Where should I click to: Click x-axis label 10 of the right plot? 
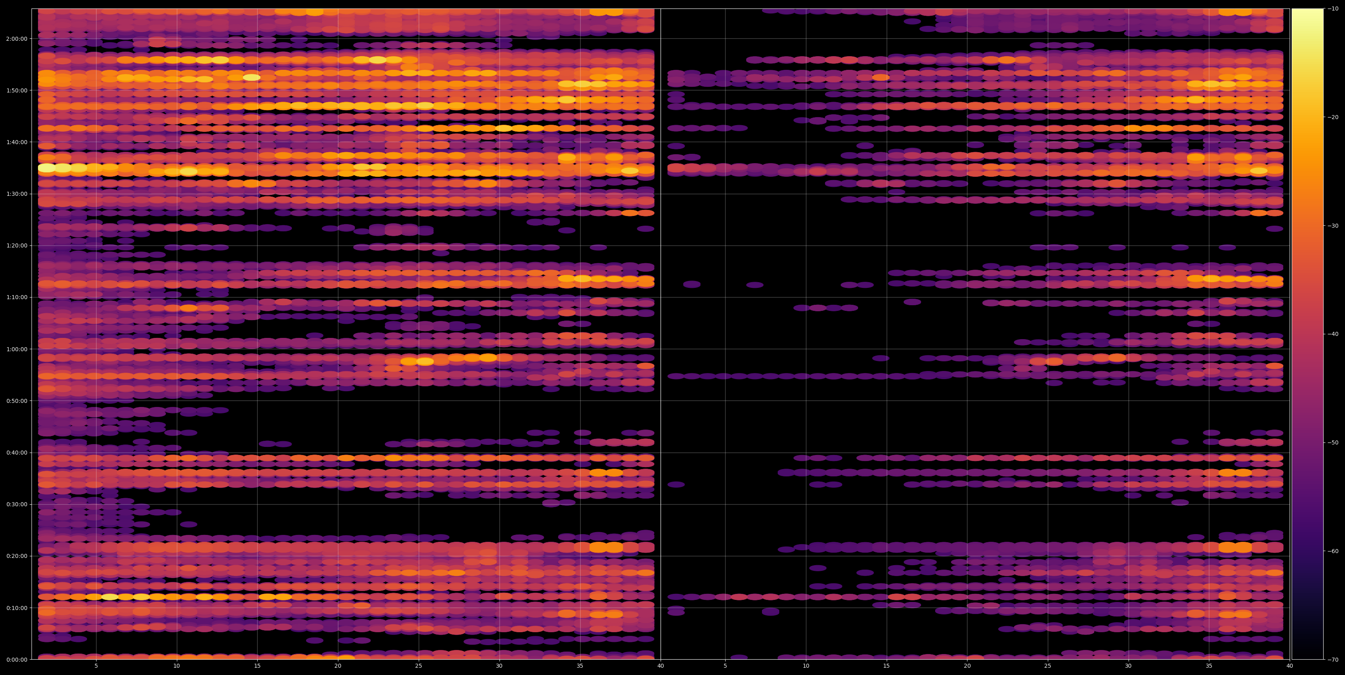[806, 666]
